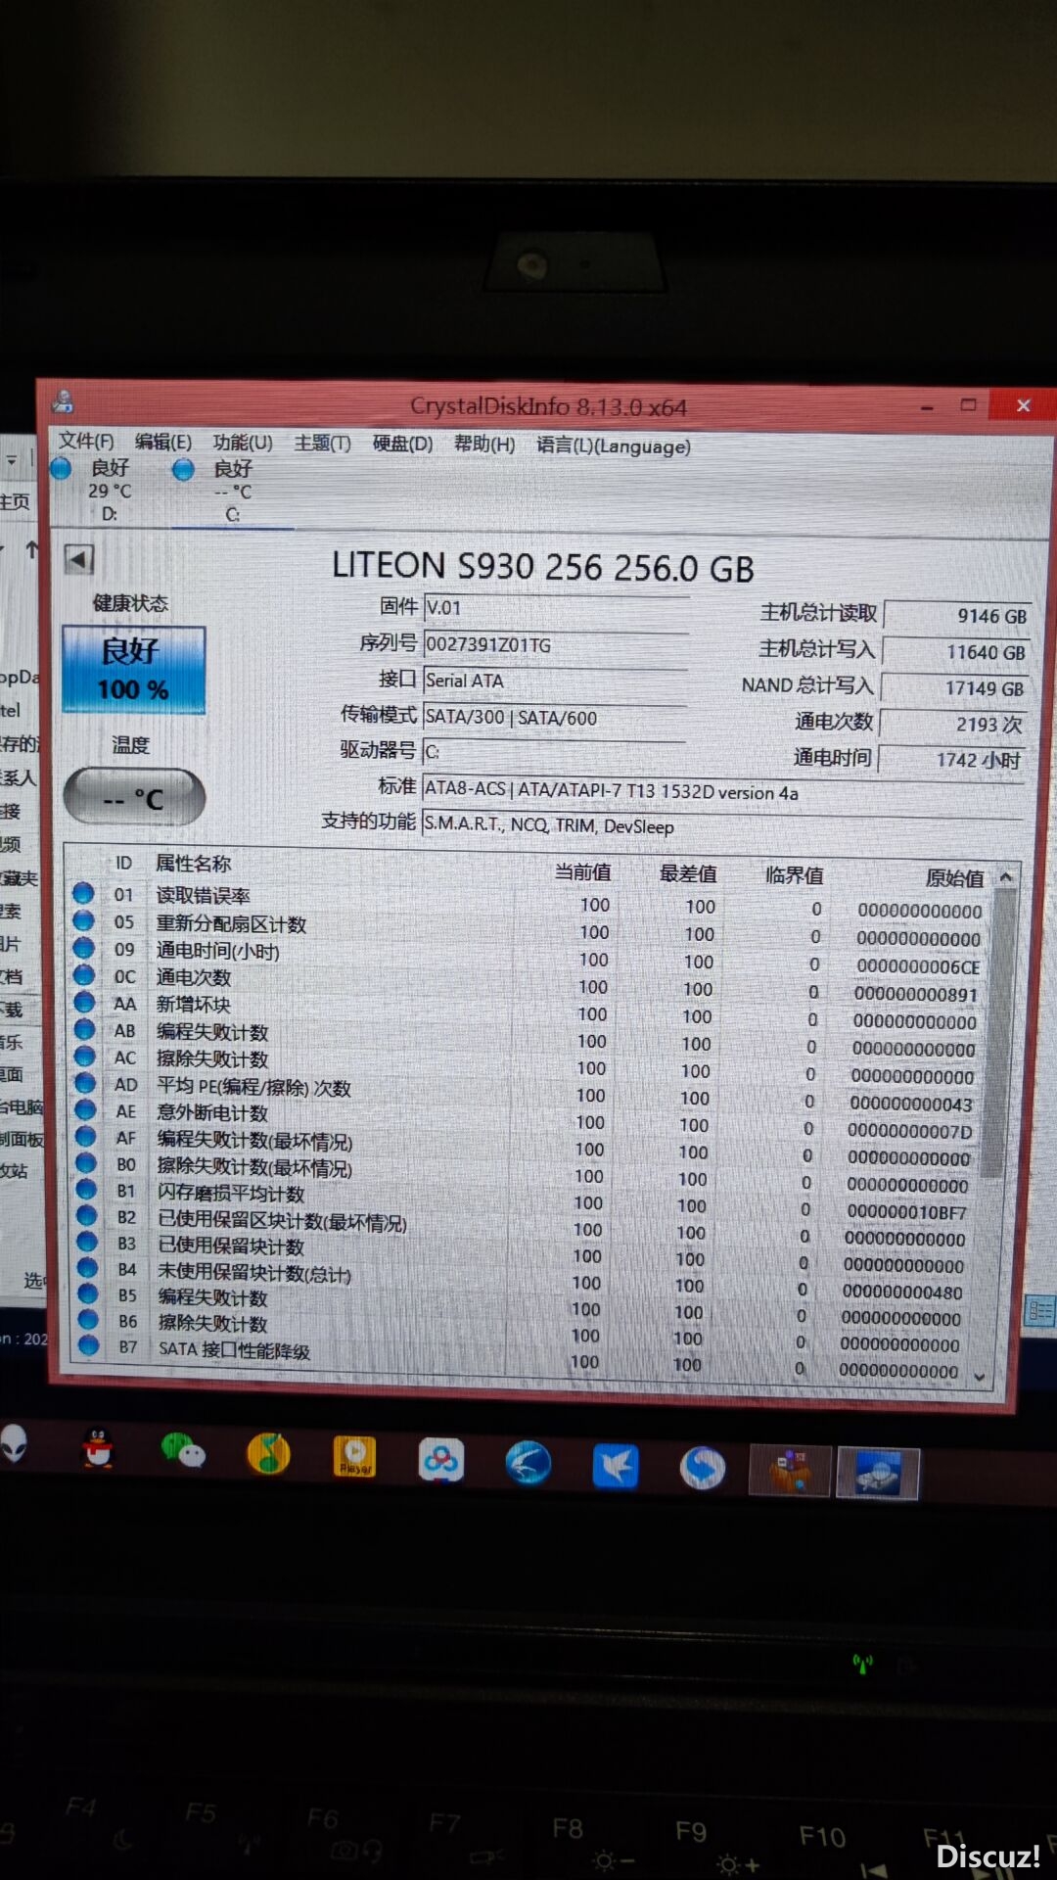Image resolution: width=1057 pixels, height=1880 pixels.
Task: Click the status circle for attribute B2
Action: coord(87,1215)
